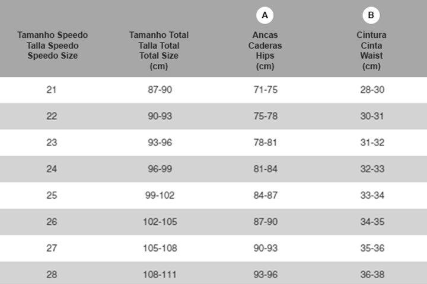
Task: Click the circled A hips marker
Action: [265, 15]
